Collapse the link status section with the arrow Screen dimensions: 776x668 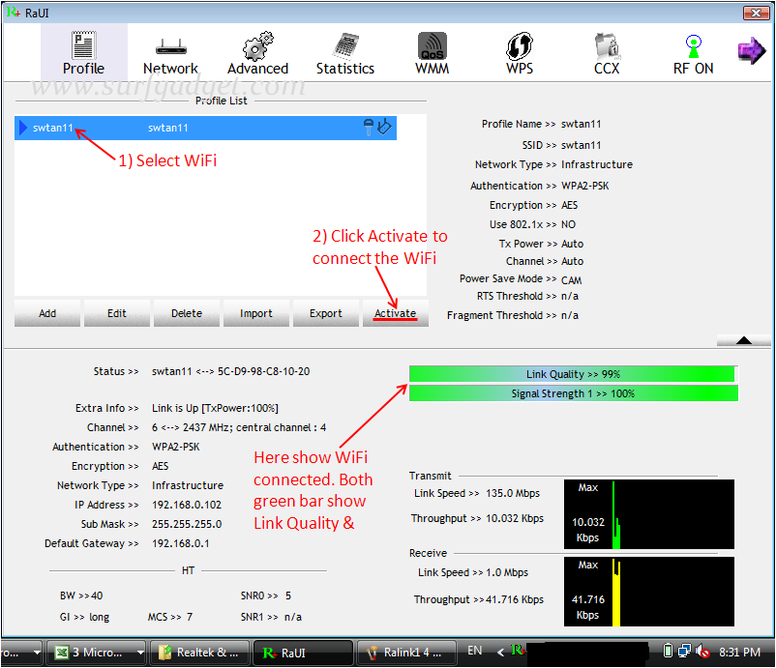coord(743,339)
